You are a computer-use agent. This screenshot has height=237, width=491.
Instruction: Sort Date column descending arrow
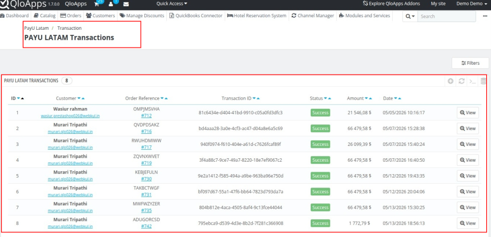[x=396, y=98]
